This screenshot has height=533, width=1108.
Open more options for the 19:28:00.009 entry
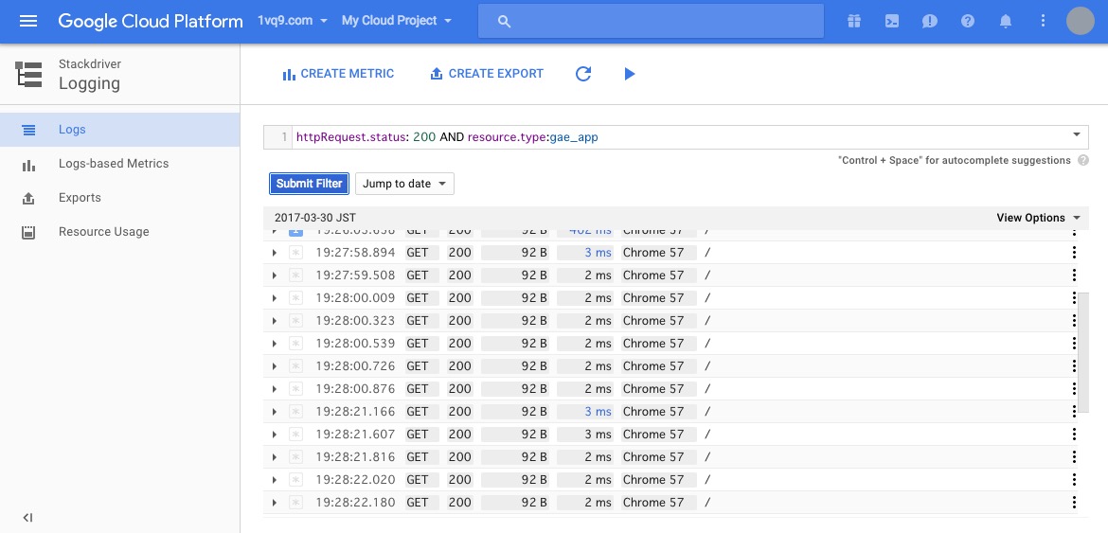click(1074, 298)
